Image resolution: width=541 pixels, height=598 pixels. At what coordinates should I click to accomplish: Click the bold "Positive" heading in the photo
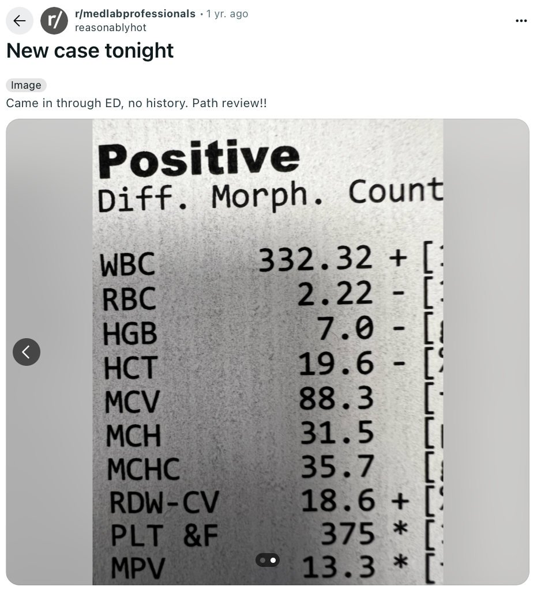point(199,159)
